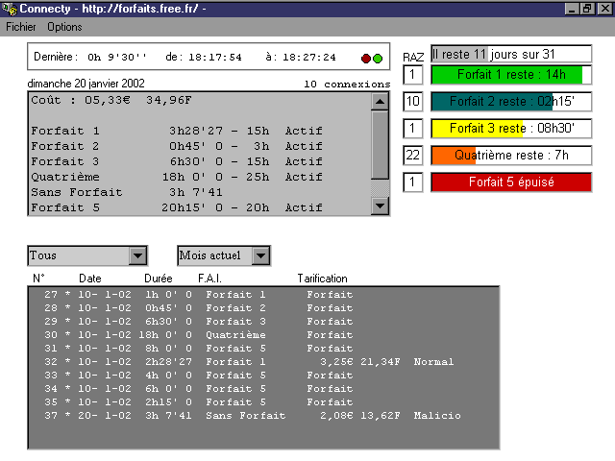615x461 pixels.
Task: Click the scroll up arrow in summary box
Action: (380, 102)
